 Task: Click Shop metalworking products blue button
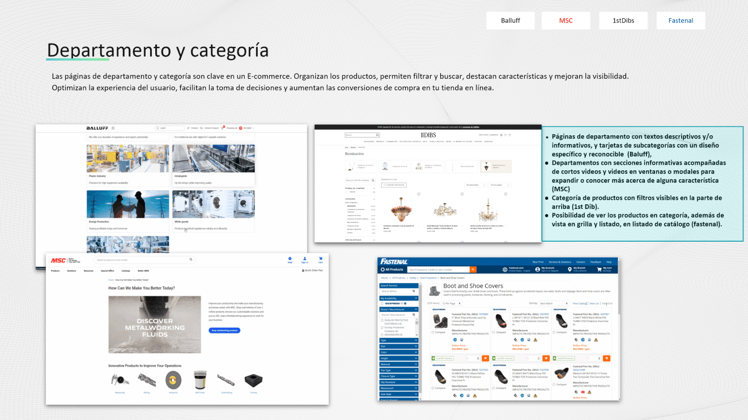tap(224, 331)
